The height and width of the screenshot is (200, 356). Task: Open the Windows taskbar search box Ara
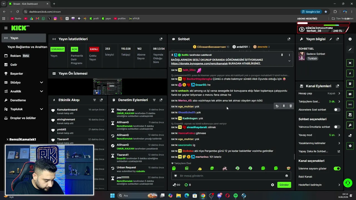(x=137, y=196)
